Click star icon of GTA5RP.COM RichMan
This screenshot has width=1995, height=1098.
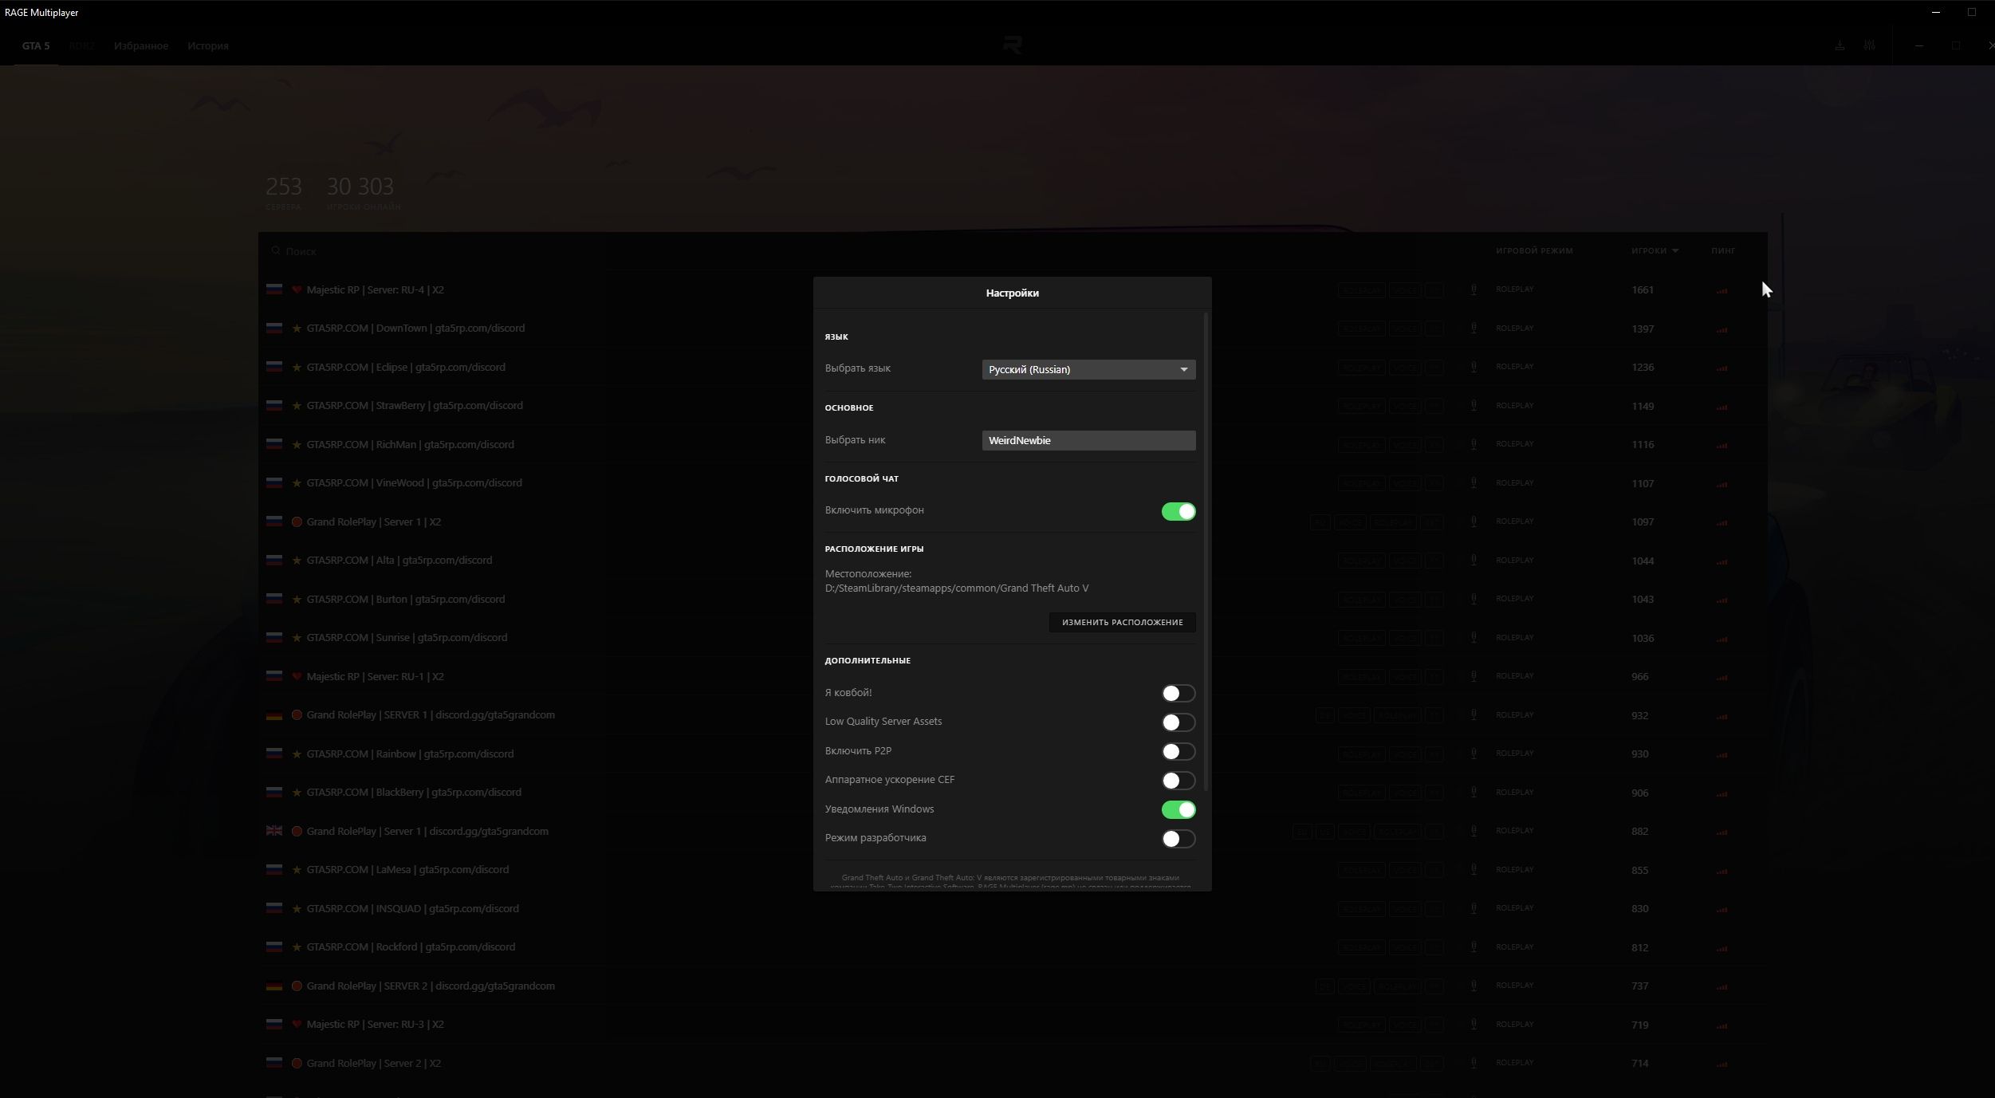(x=297, y=444)
